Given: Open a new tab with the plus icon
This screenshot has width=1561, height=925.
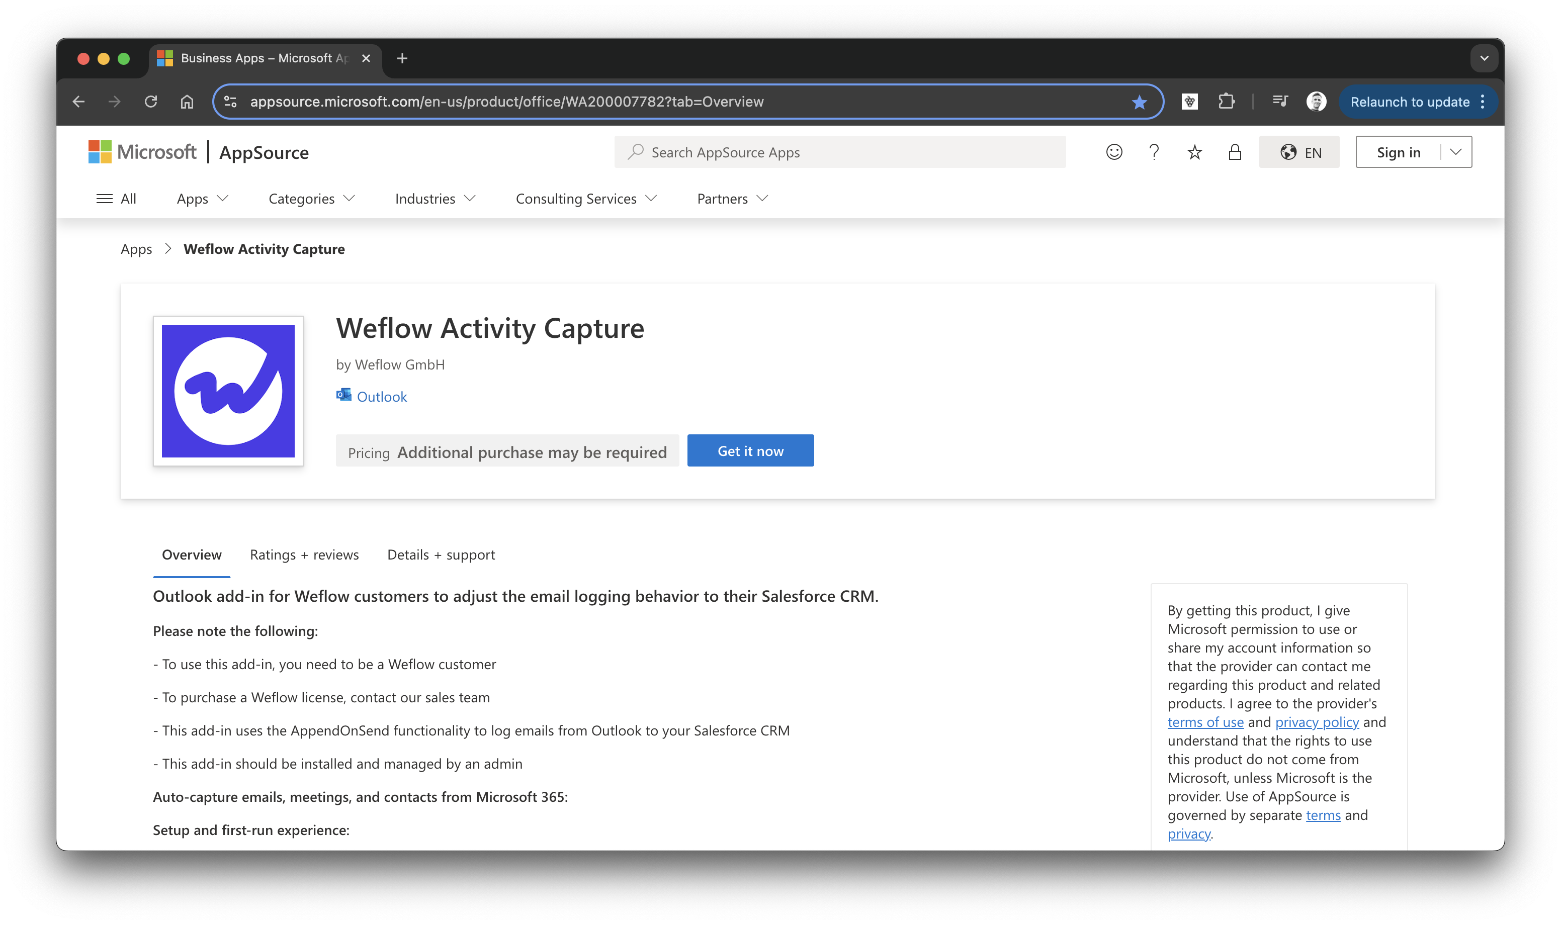Looking at the screenshot, I should coord(402,58).
